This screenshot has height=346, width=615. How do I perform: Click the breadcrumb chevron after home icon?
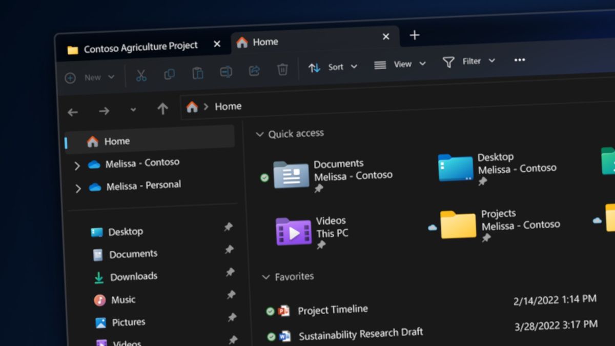pyautogui.click(x=206, y=107)
